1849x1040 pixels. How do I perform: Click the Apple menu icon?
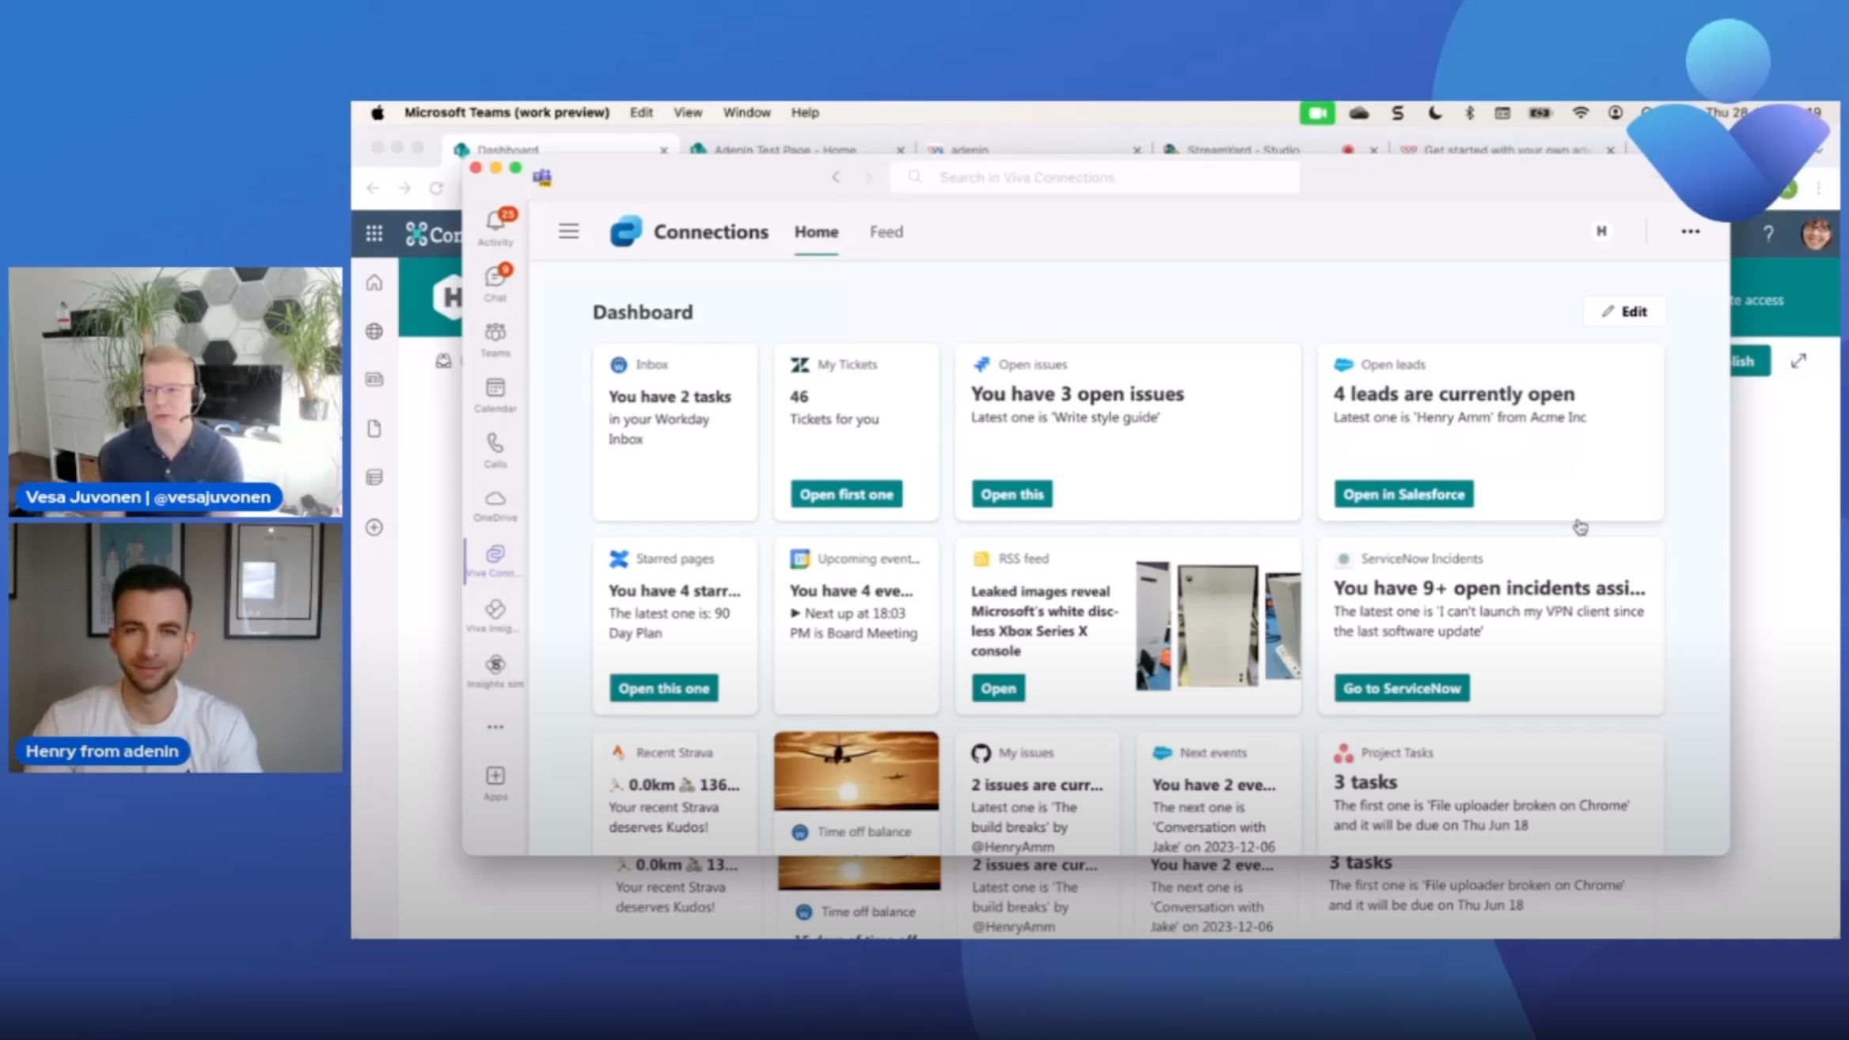point(378,112)
